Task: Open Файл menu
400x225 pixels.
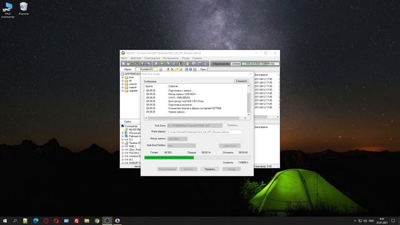Action: point(124,58)
